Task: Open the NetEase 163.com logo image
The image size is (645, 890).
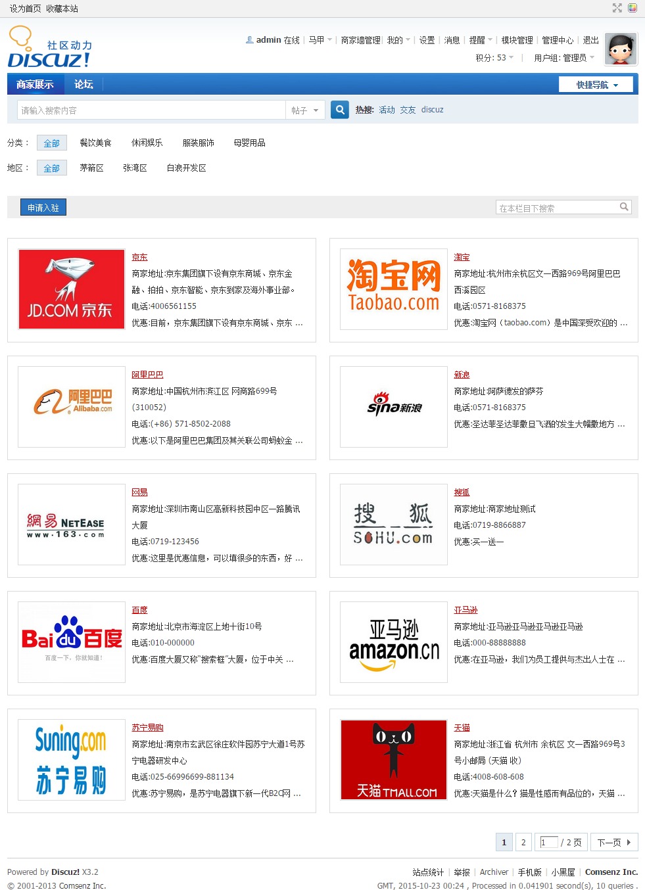Action: pos(72,525)
